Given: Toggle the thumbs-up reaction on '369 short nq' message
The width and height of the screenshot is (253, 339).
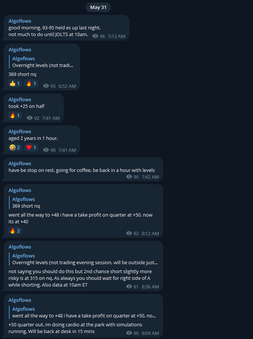Looking at the screenshot, I should [x=14, y=83].
